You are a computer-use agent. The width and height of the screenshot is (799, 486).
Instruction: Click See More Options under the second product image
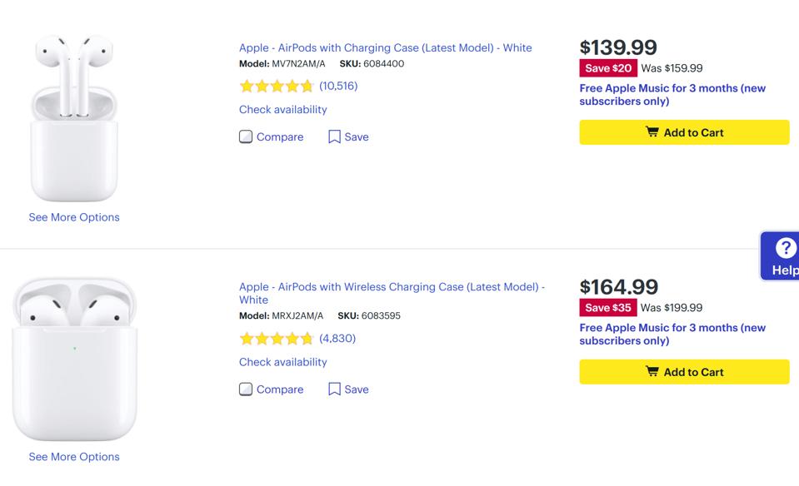tap(73, 456)
